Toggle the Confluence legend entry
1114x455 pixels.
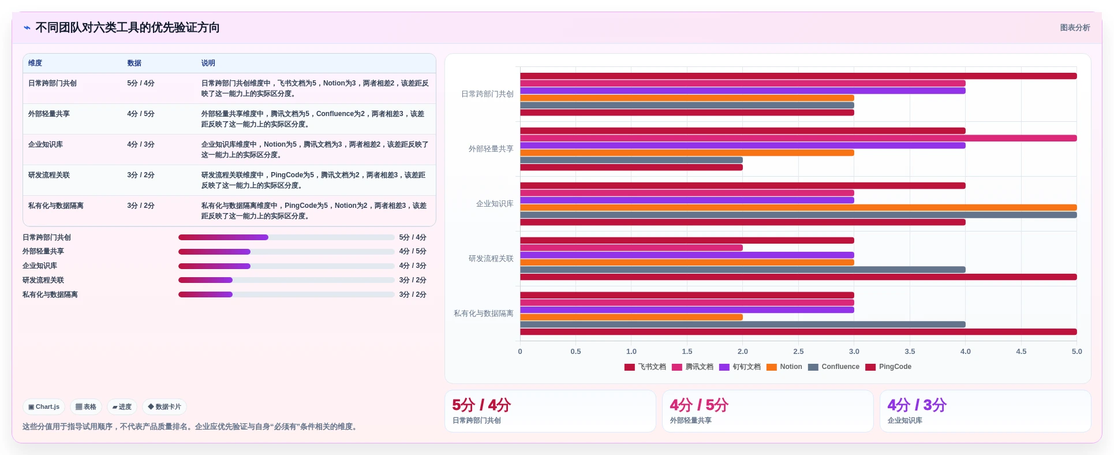click(x=834, y=367)
